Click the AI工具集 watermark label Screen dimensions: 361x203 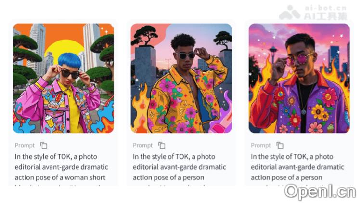pos(325,16)
